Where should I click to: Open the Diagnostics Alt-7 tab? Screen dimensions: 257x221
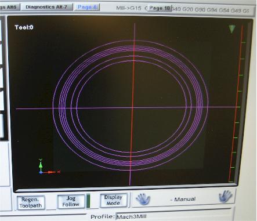46,7
